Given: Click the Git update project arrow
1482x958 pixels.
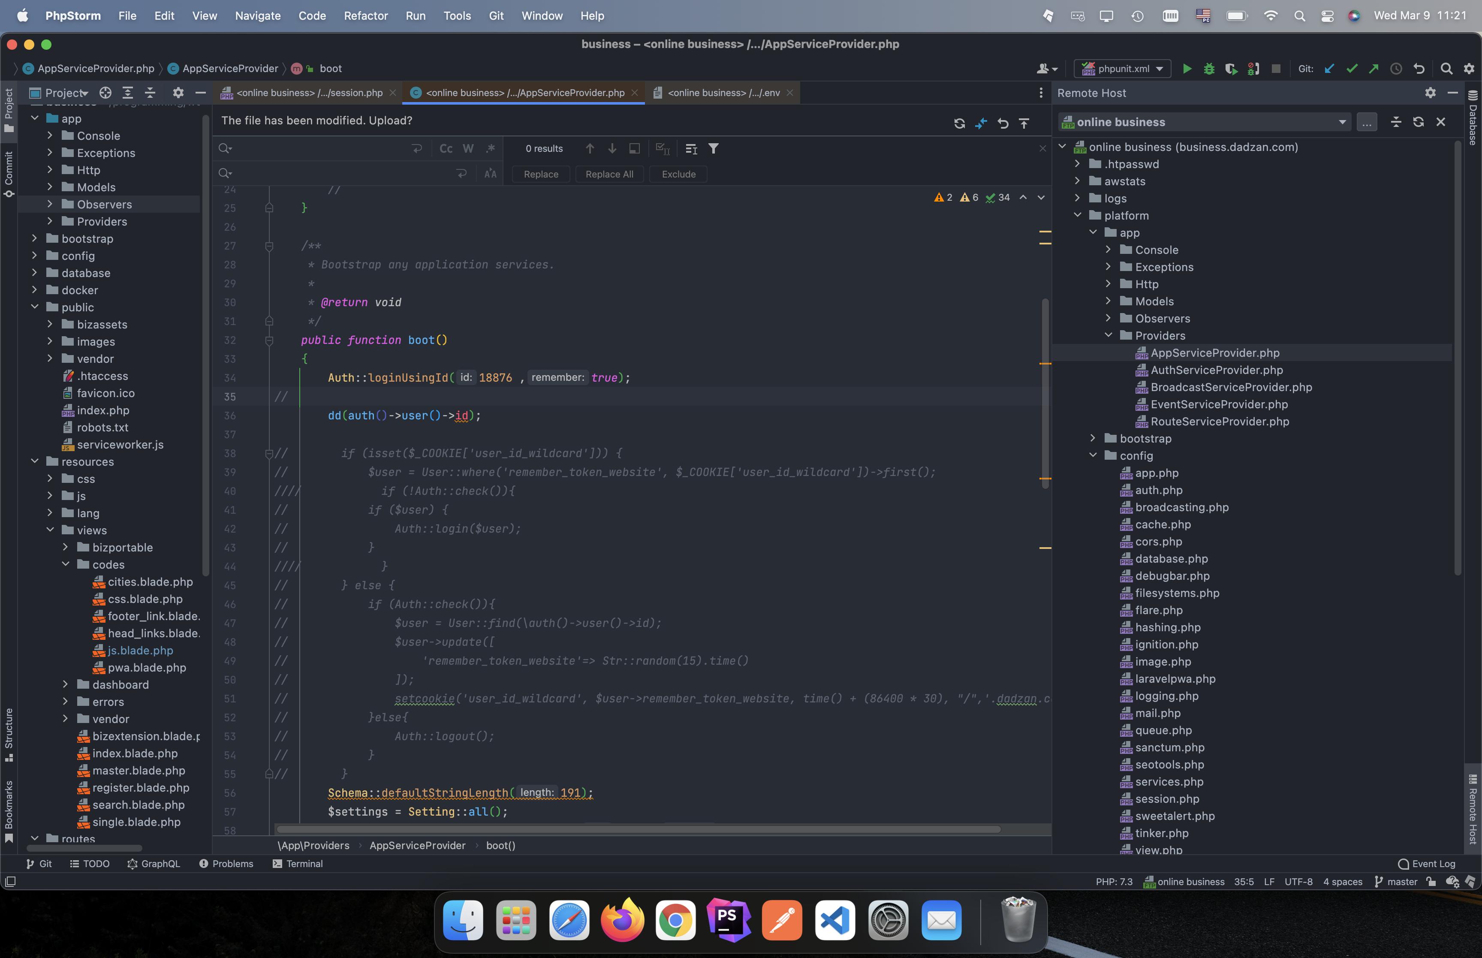Looking at the screenshot, I should [1329, 69].
